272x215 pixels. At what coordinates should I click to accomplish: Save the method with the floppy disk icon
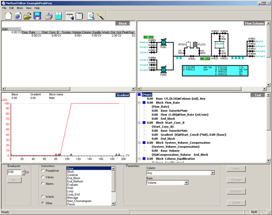click(37, 16)
